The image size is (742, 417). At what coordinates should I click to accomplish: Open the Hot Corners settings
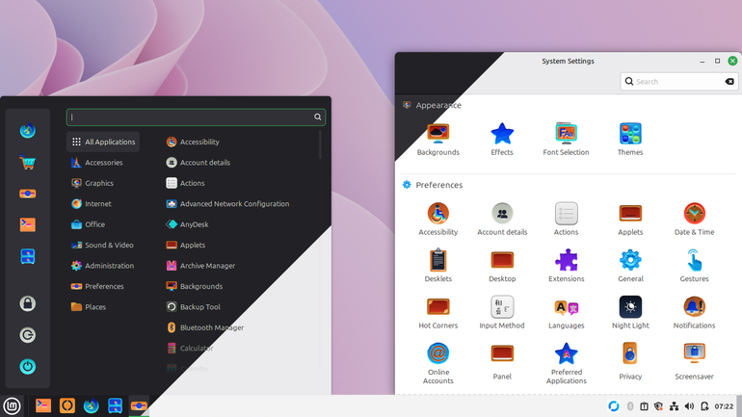coord(437,313)
